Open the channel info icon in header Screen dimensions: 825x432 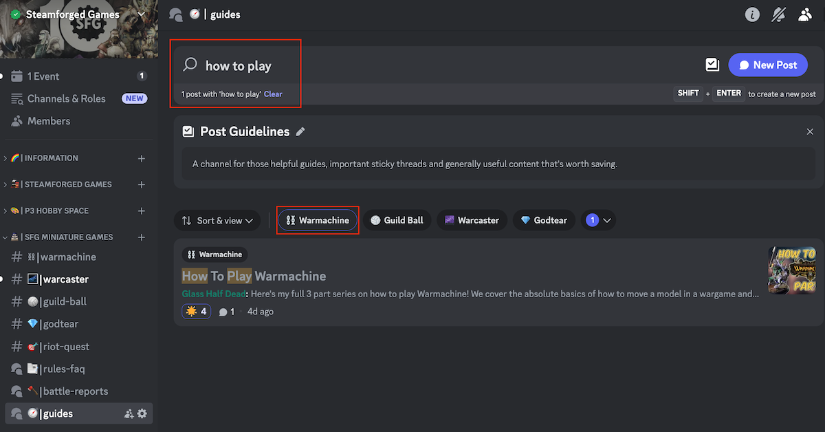point(752,14)
